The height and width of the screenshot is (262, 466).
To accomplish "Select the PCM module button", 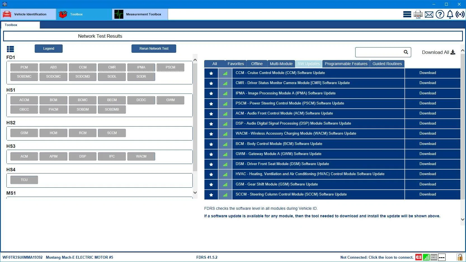I will 24,67.
